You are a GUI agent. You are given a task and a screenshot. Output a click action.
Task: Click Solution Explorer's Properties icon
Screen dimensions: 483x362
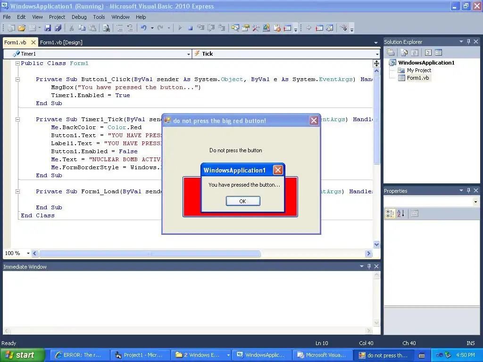point(391,53)
